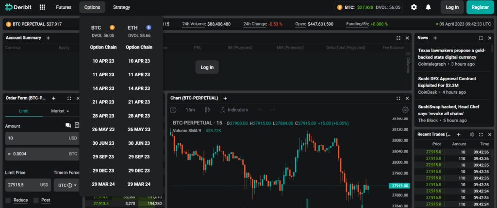Change the 15m chart timeframe
This screenshot has height=208, width=497.
190,110
